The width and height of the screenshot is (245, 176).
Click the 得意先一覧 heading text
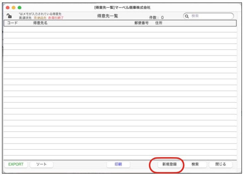[107, 16]
